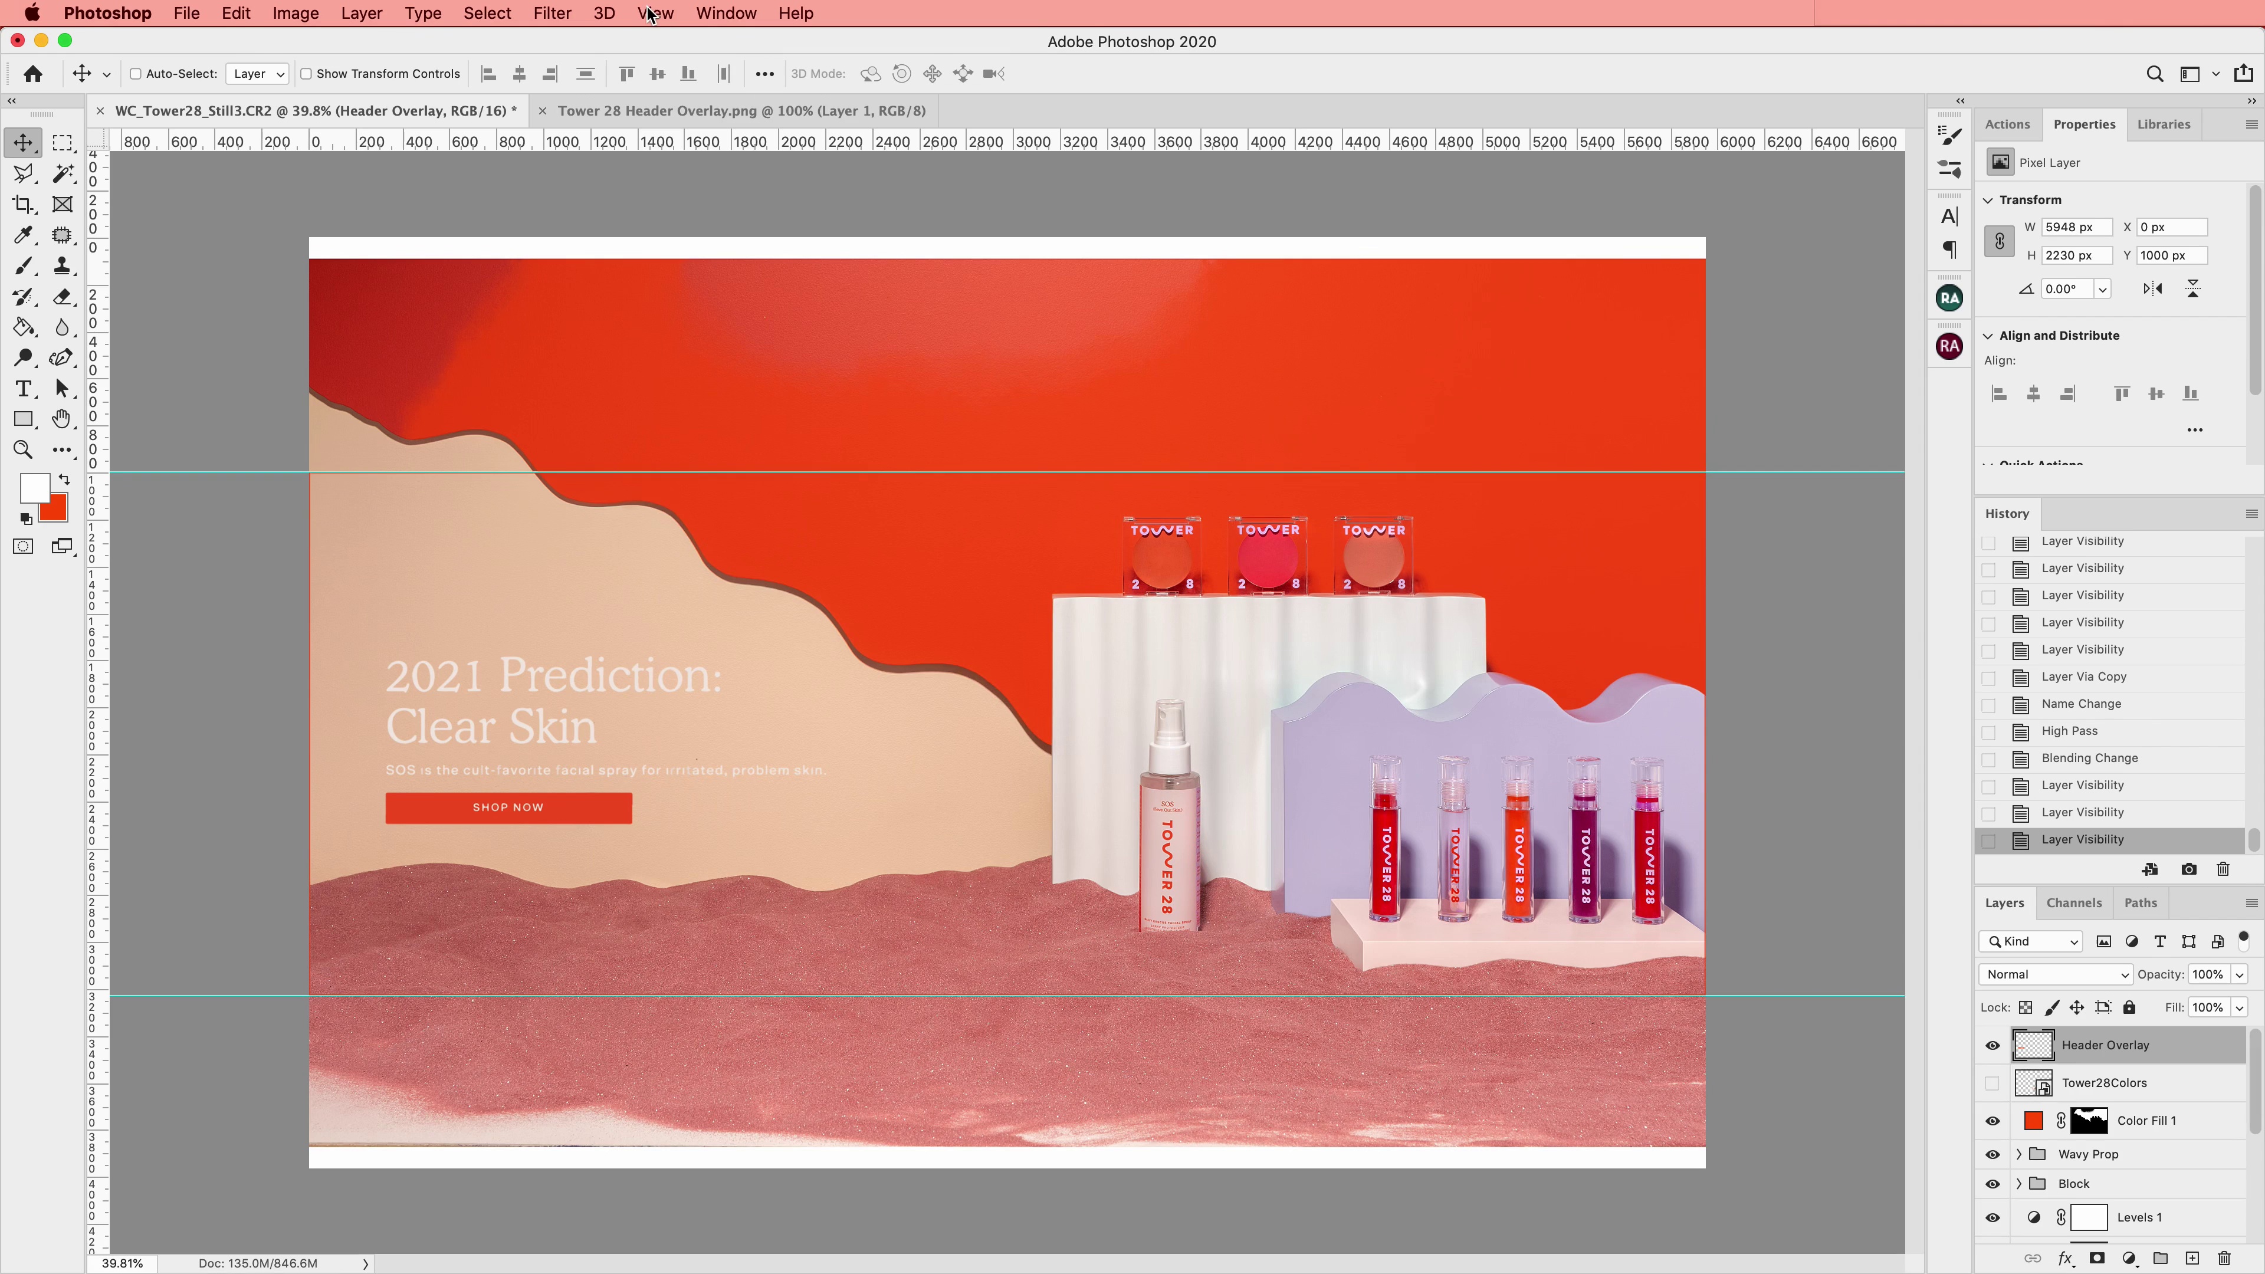Open the Apple menu
This screenshot has width=2265, height=1274.
(32, 13)
